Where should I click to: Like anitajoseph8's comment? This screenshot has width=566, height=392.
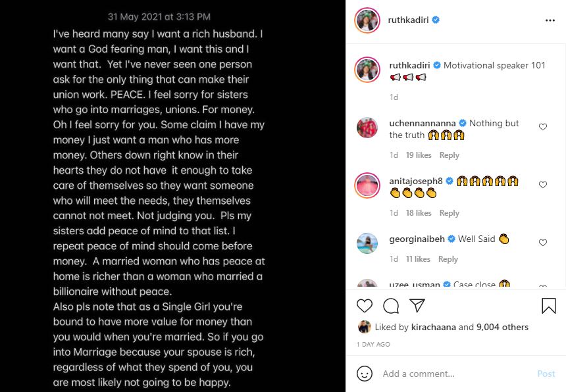click(x=543, y=185)
